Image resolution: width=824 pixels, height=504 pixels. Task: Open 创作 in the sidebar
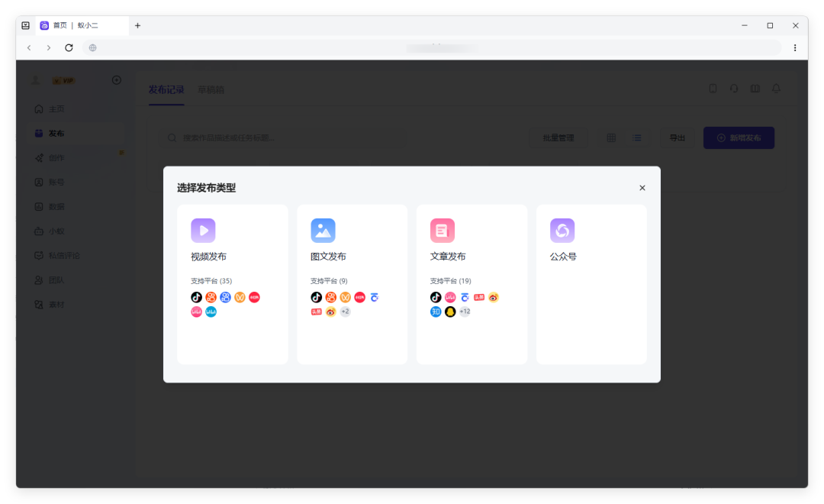tap(77, 158)
